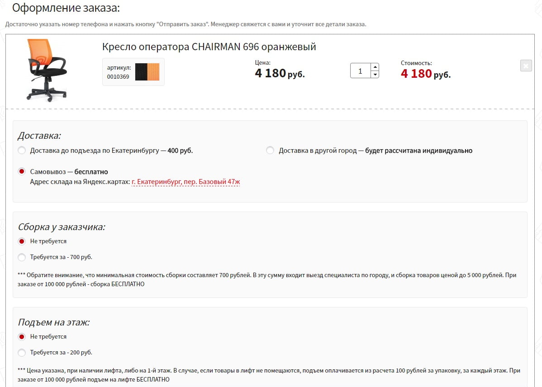This screenshot has height=387, width=542.
Task: Decrease chair quantity with down arrow
Action: [375, 75]
